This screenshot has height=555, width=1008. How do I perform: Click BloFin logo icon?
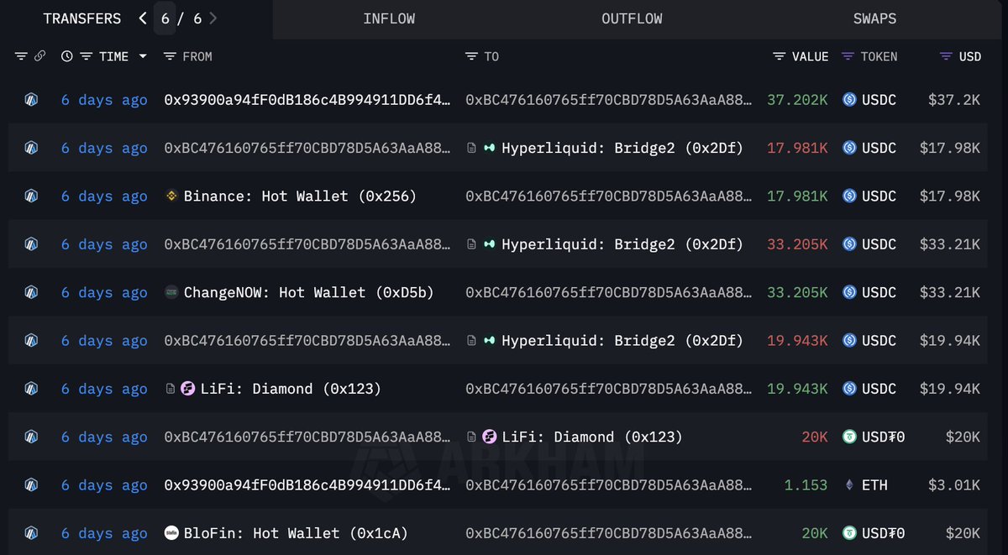coord(171,533)
